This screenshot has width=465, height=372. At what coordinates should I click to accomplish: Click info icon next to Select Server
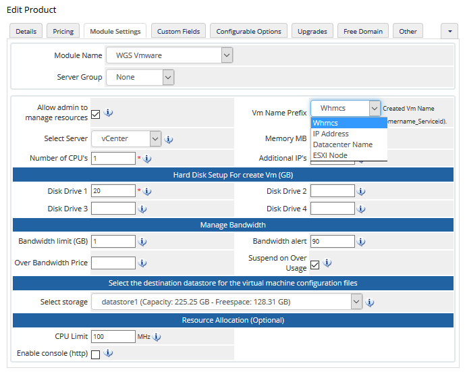point(169,140)
